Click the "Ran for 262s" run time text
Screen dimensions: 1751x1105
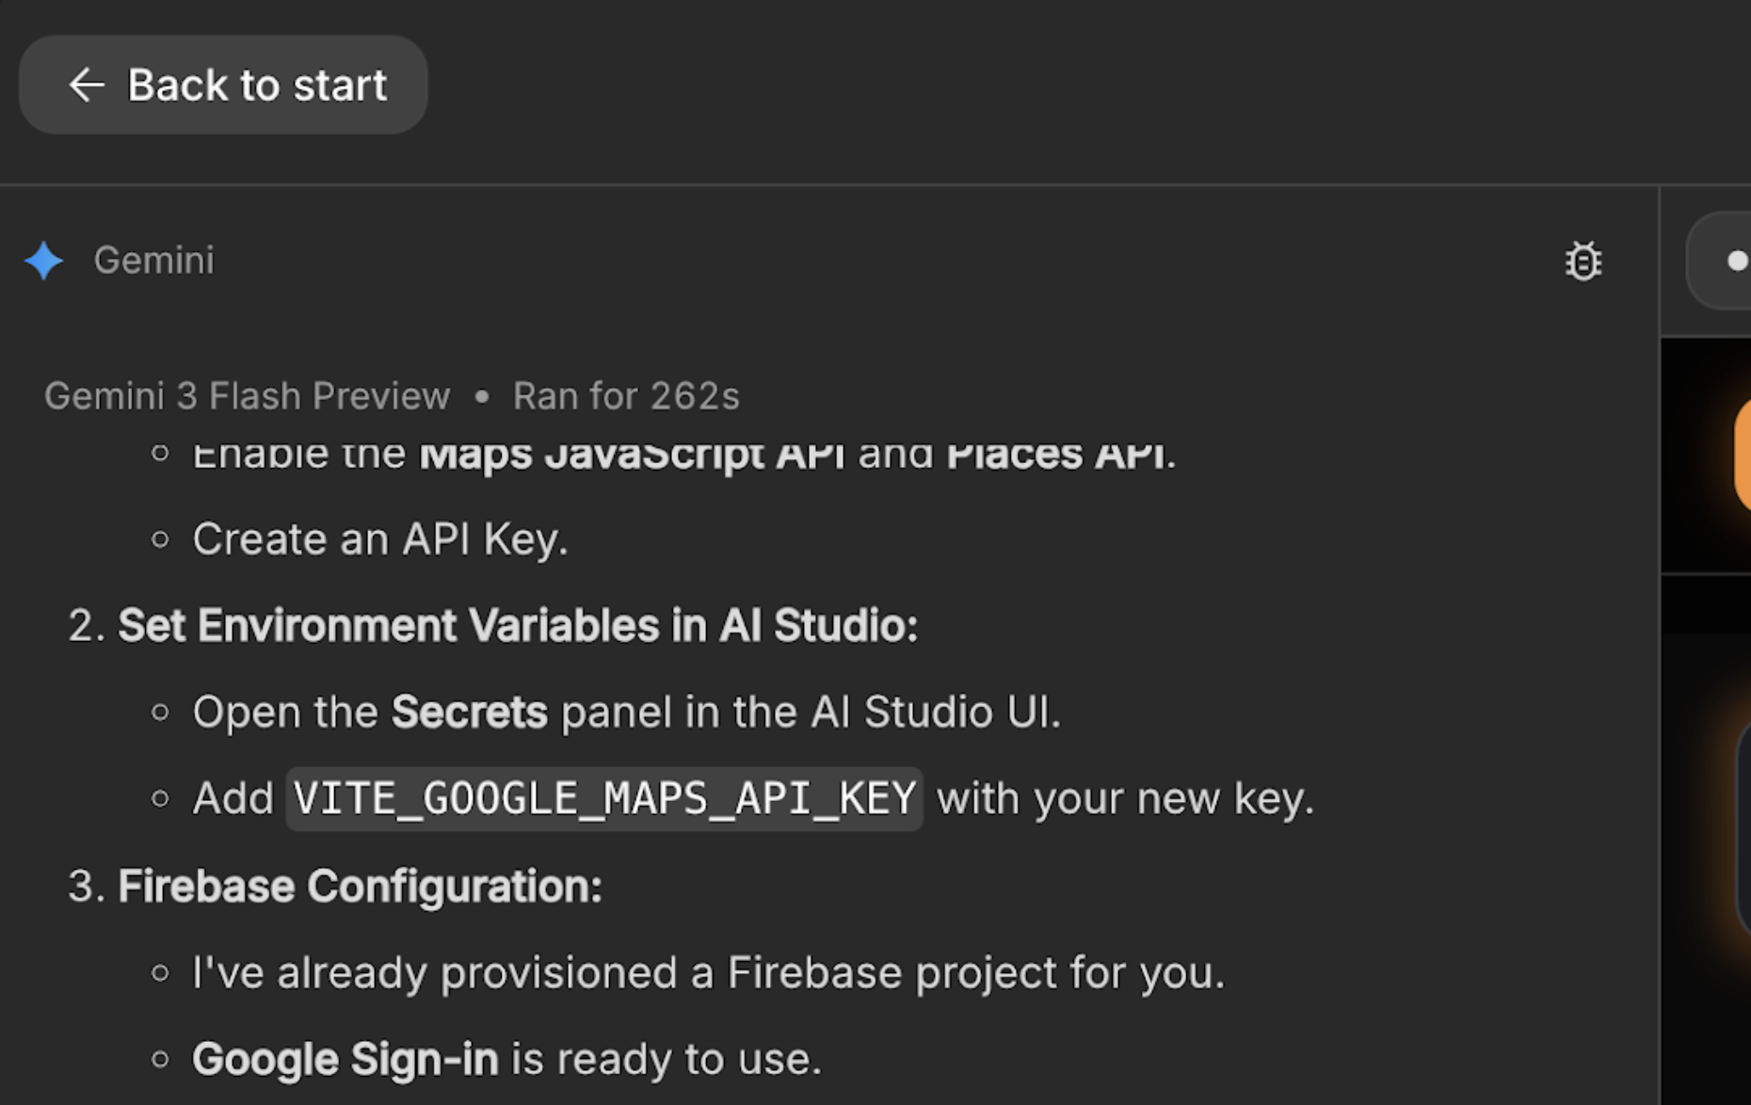click(626, 396)
